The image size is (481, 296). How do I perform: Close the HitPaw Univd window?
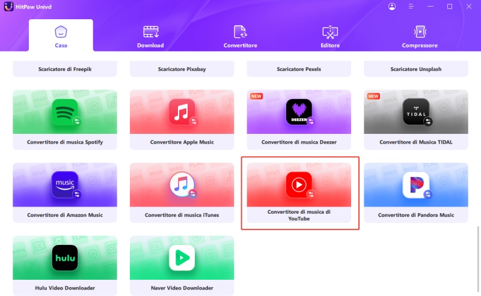[x=469, y=7]
